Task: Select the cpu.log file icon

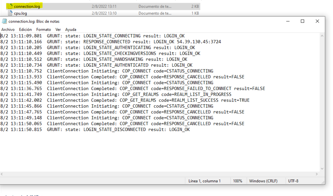Action: click(10, 13)
